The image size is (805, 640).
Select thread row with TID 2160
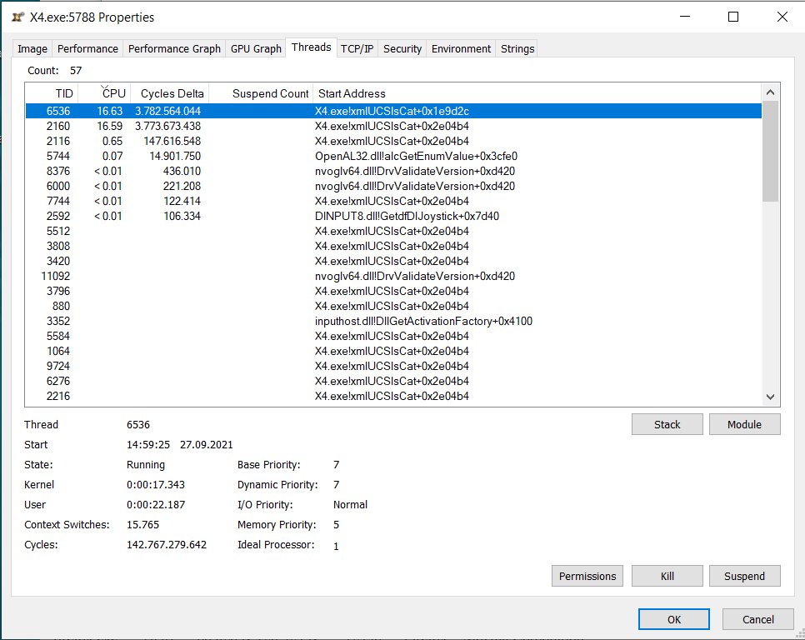[x=393, y=126]
